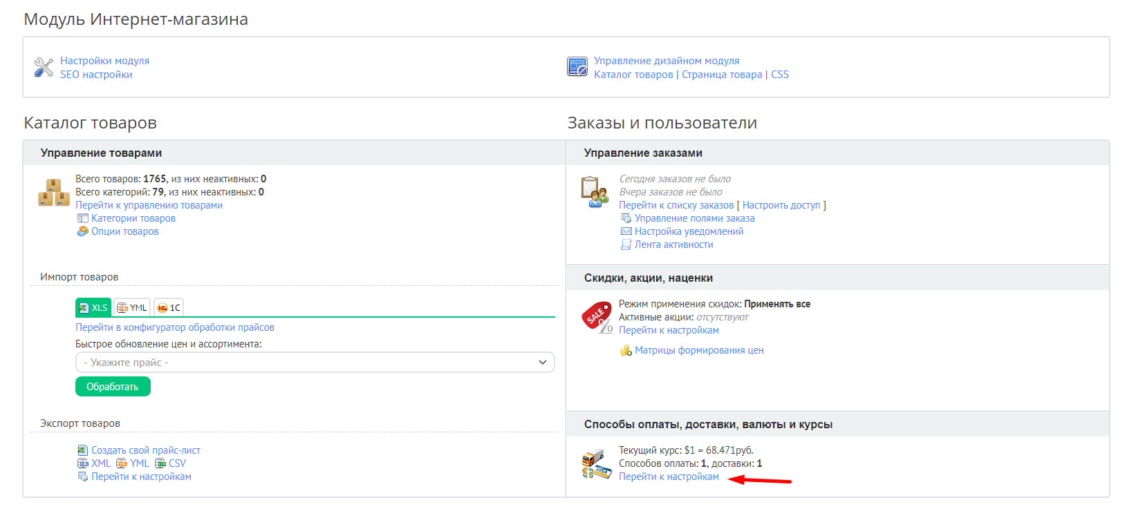Switch to the YML import tab

(x=132, y=308)
